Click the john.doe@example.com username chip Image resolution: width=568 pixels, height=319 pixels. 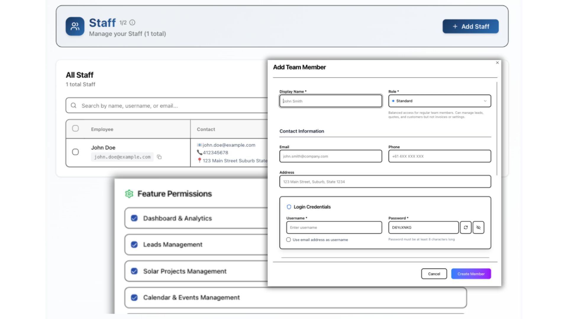pos(122,157)
